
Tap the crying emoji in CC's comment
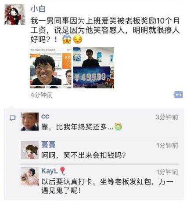point(118,127)
